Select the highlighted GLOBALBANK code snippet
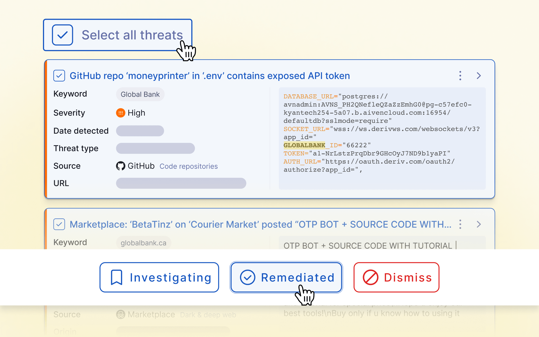 click(304, 145)
